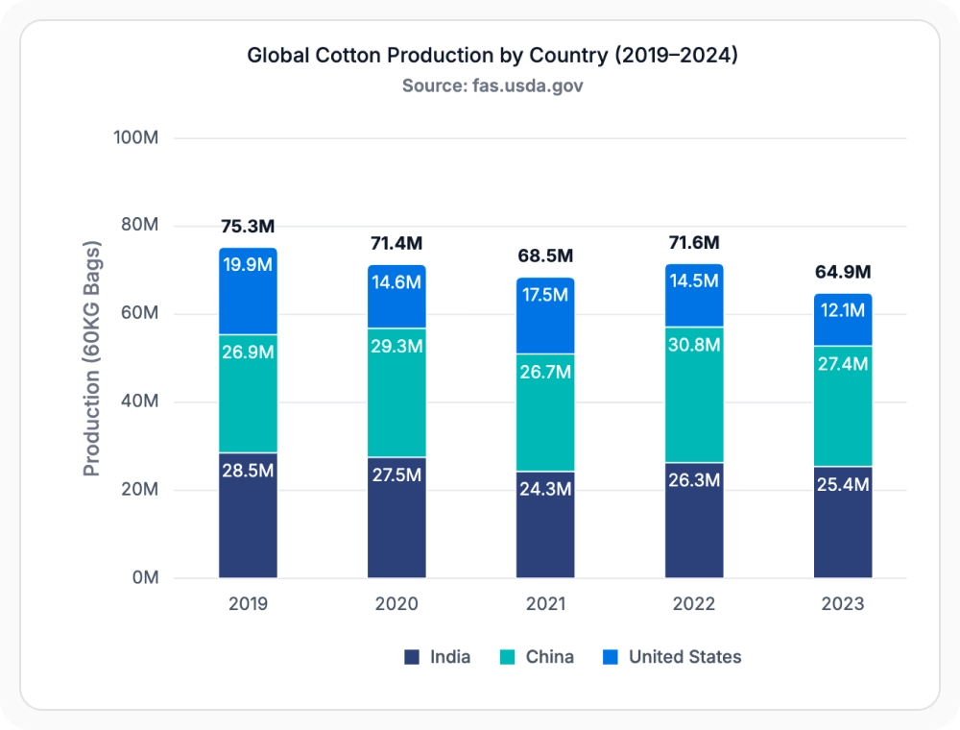The image size is (960, 730).
Task: Select the 2020 China bar segment 29.3M
Action: tap(396, 393)
